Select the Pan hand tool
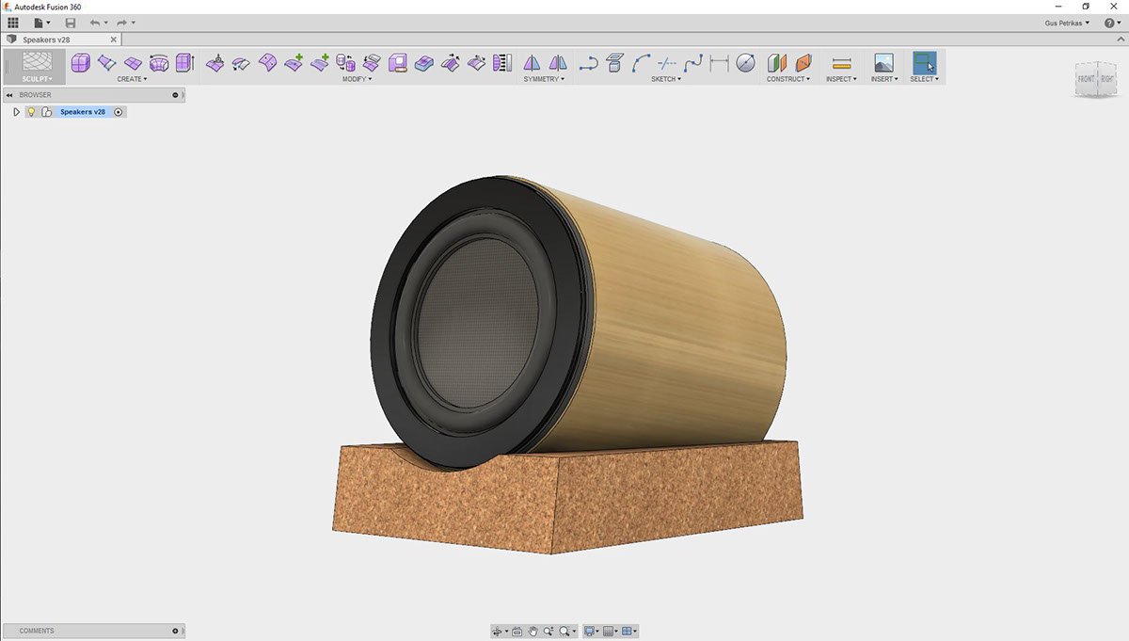1129x641 pixels. click(x=533, y=631)
